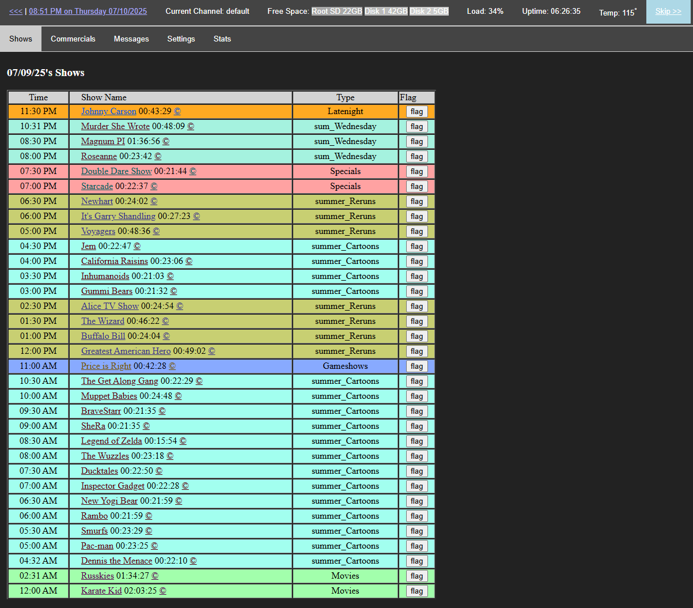This screenshot has height=608, width=693.
Task: Go to the Messages tab
Action: coord(131,39)
